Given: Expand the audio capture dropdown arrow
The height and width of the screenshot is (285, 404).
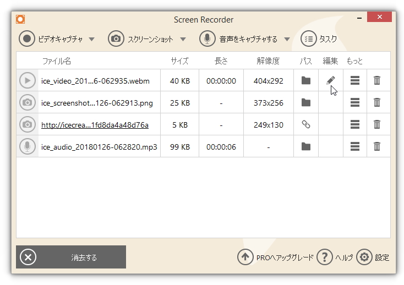Looking at the screenshot, I should (x=287, y=39).
